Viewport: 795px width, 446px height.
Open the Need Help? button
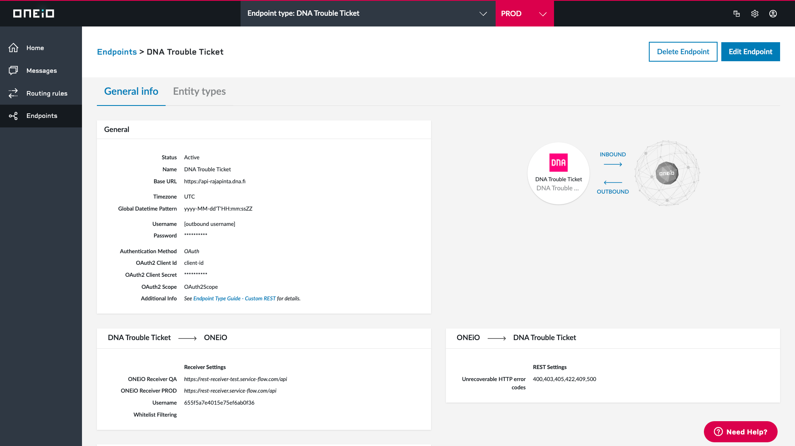[741, 432]
